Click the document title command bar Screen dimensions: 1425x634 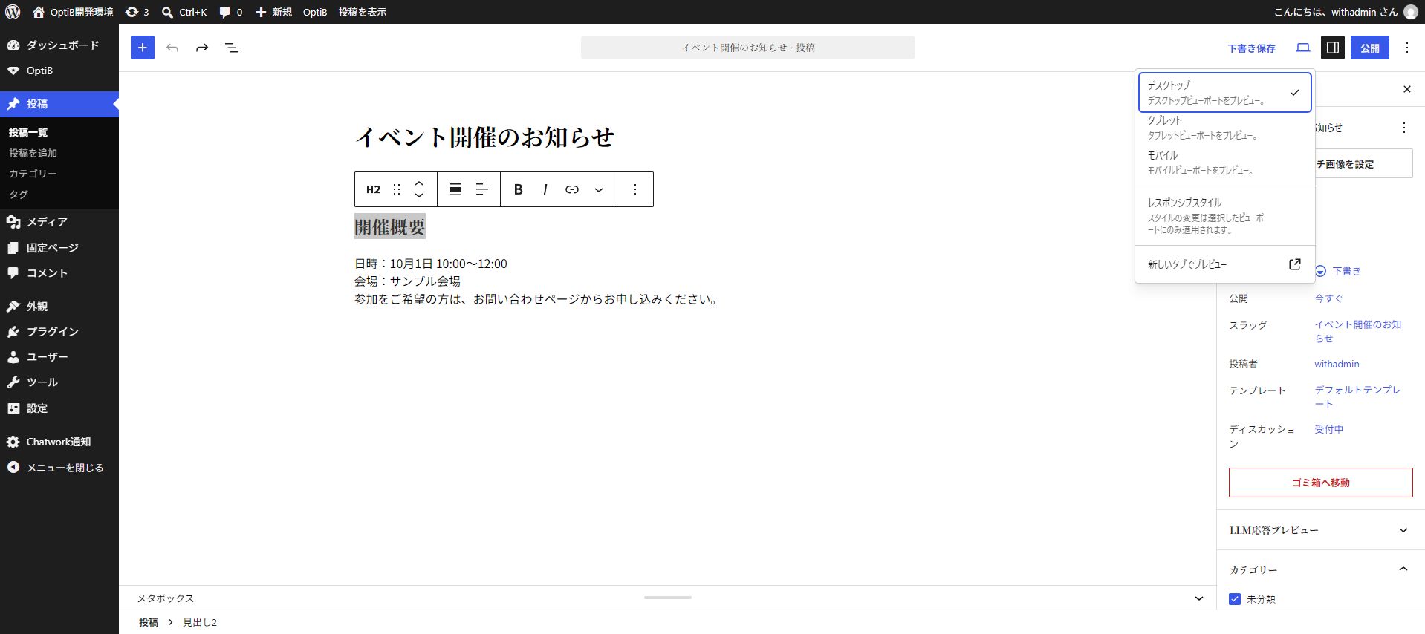[748, 48]
